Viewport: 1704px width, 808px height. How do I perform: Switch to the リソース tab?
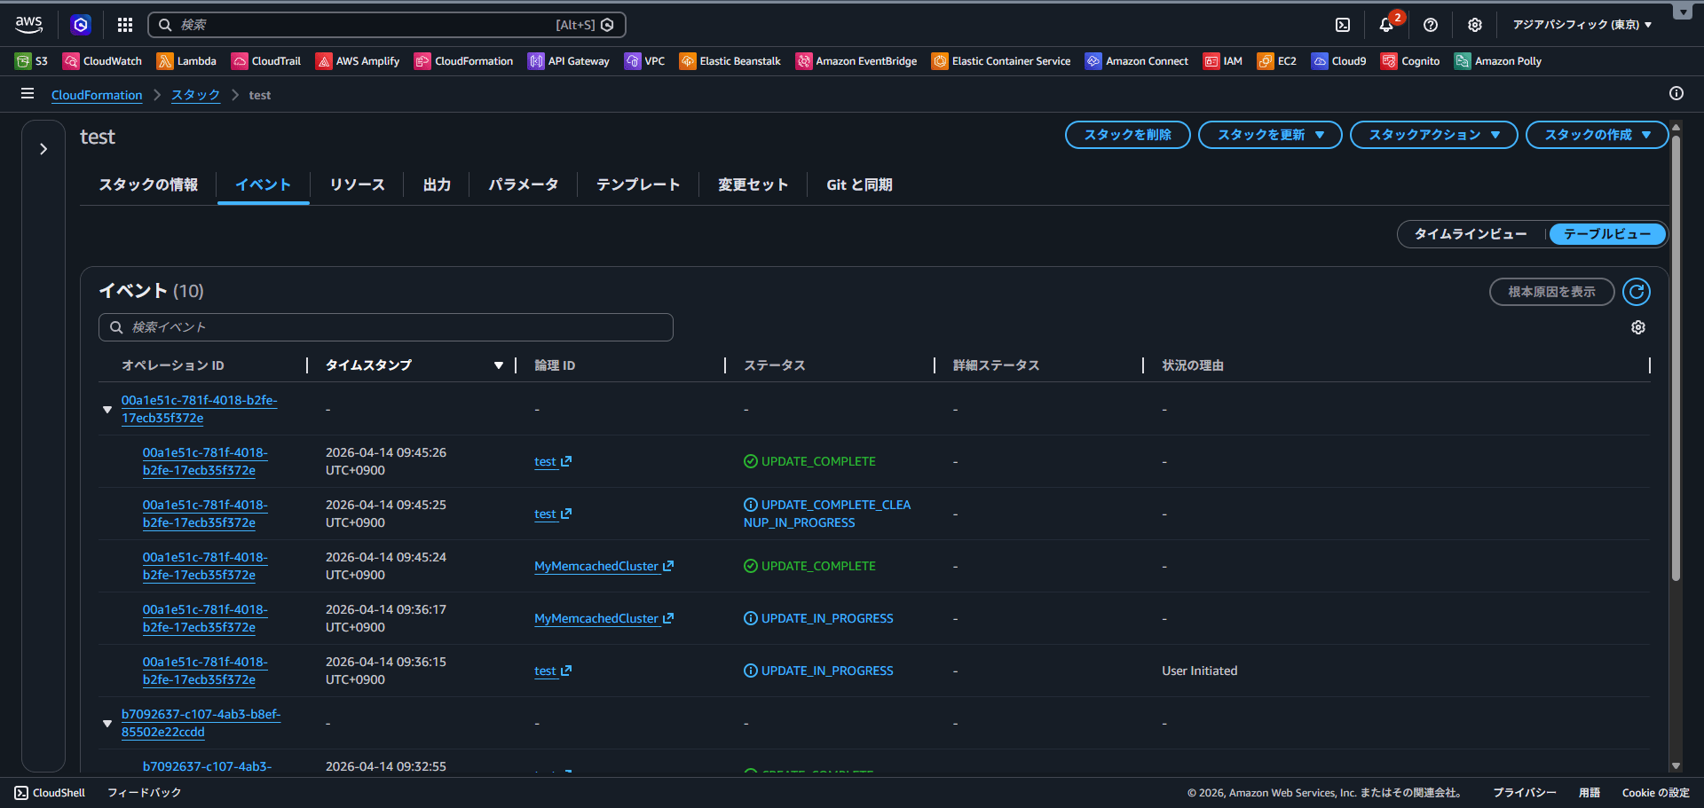coord(357,184)
